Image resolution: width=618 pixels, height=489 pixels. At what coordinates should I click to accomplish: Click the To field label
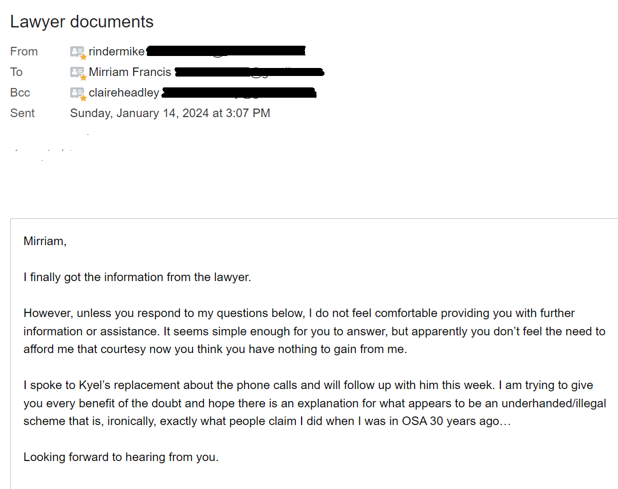[17, 72]
